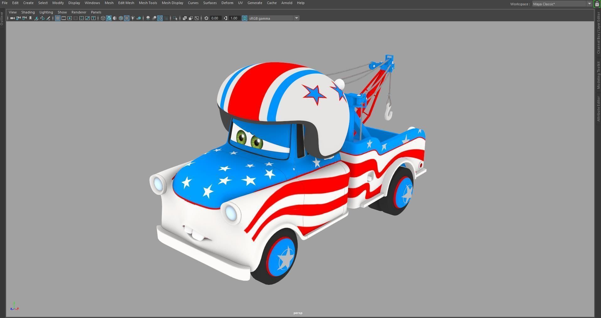The width and height of the screenshot is (601, 318).
Task: Toggle X-Ray Active Components icon
Action: coord(191,18)
